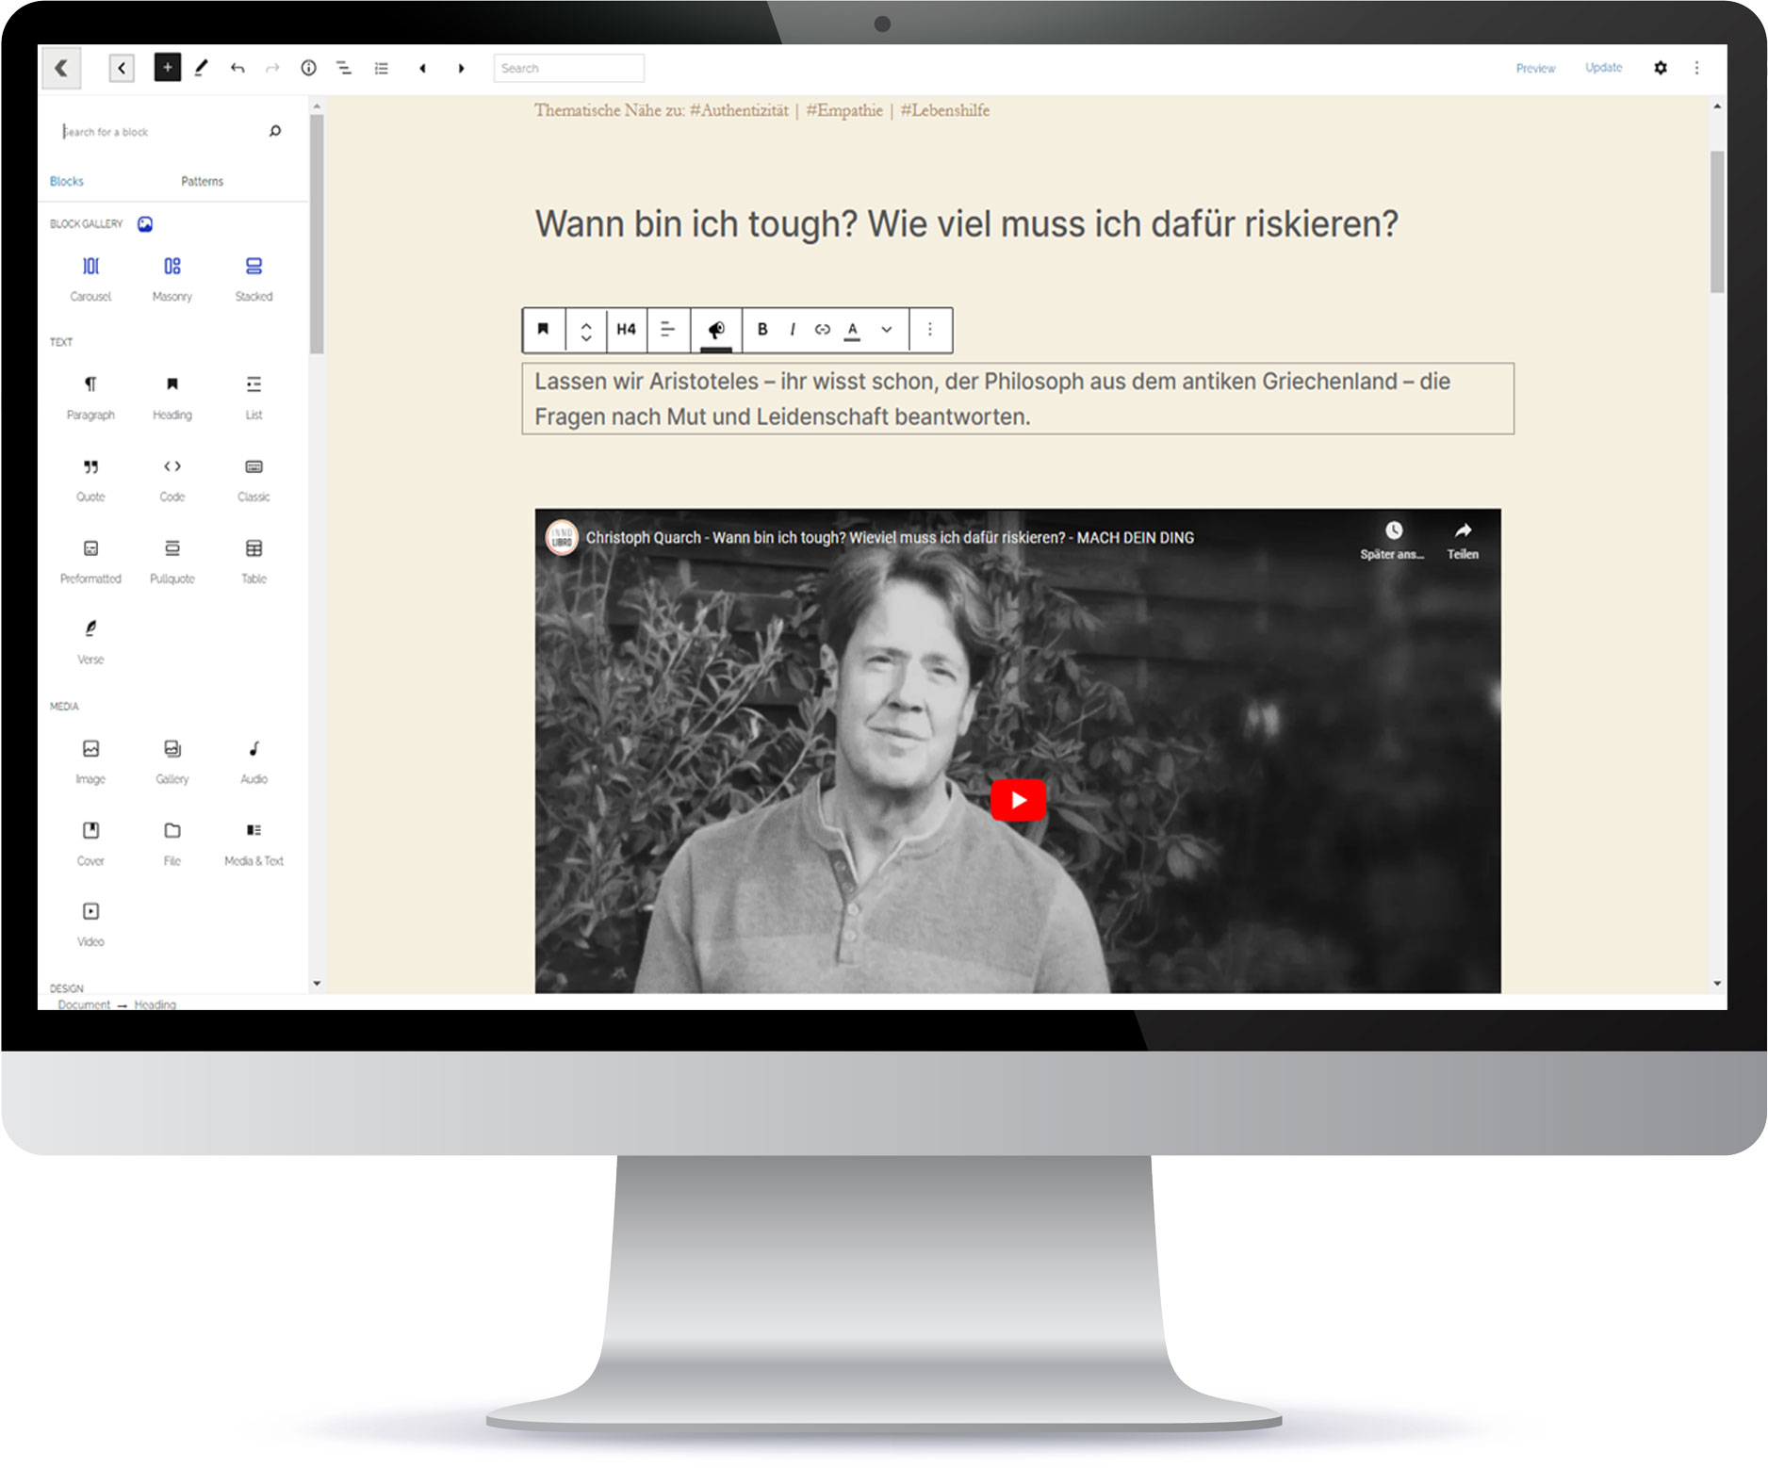Open the H4 heading level dropdown
The image size is (1768, 1468).
626,330
